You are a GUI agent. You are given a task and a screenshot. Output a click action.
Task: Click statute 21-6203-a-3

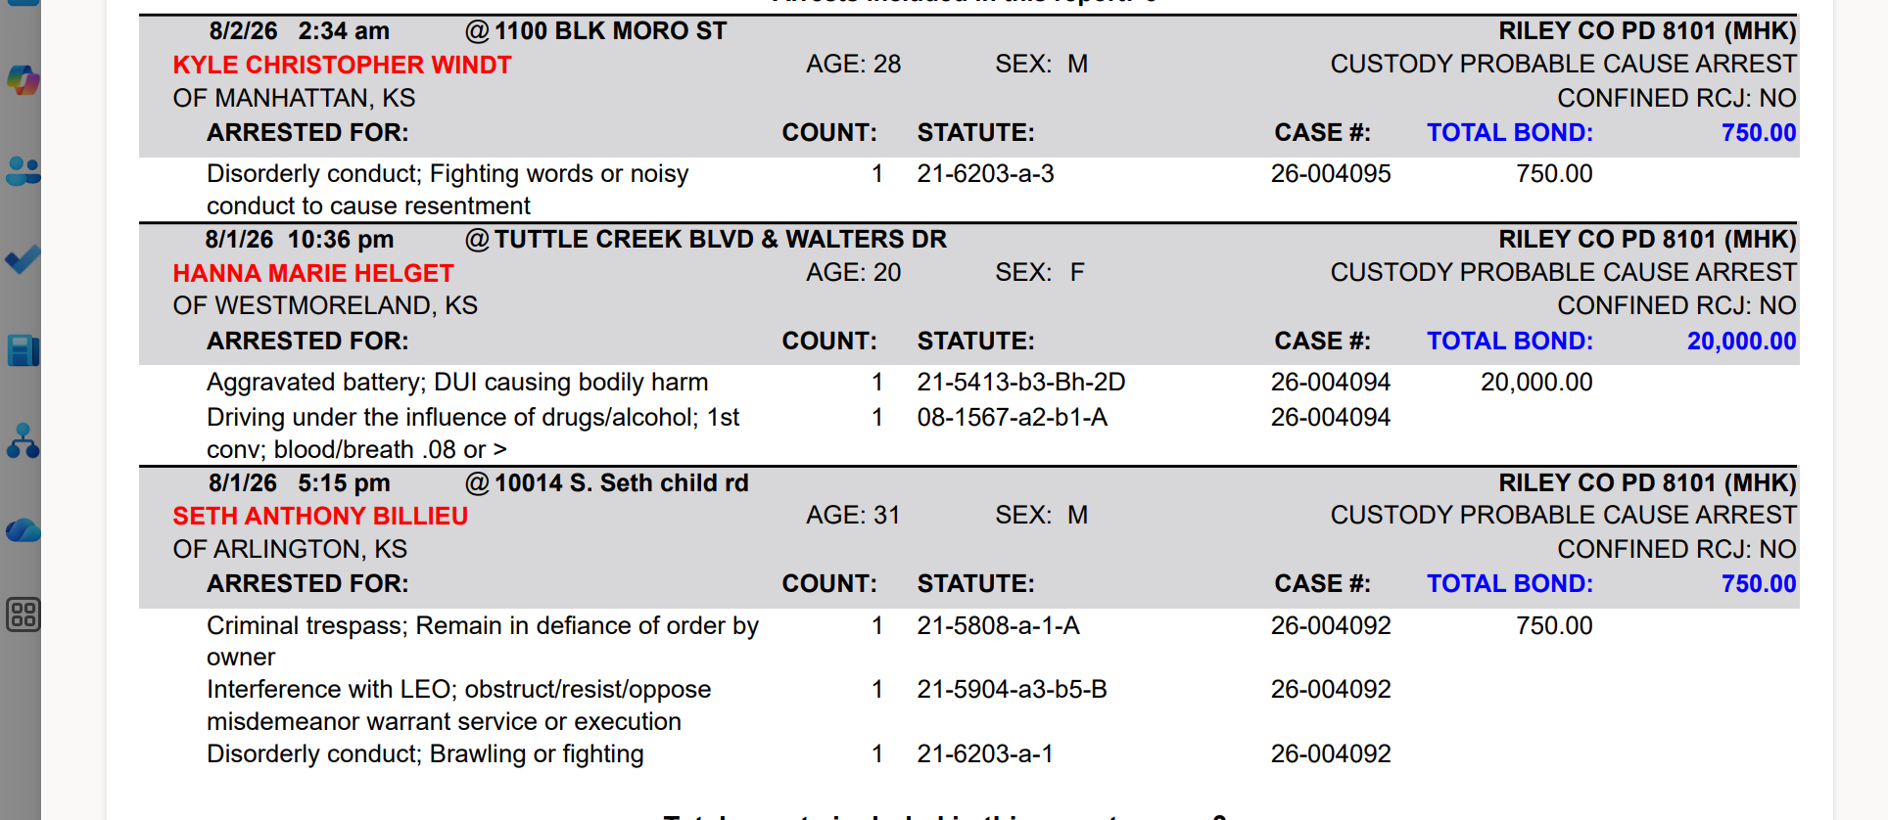(985, 173)
